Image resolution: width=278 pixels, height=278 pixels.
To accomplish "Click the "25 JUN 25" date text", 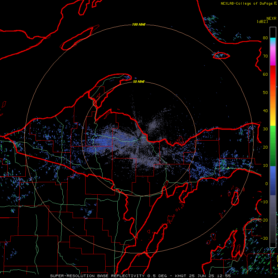I will [202, 276].
